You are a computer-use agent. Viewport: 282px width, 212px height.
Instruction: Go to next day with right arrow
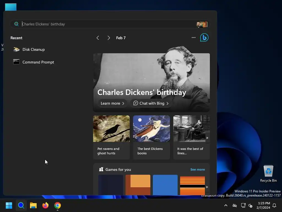click(109, 38)
